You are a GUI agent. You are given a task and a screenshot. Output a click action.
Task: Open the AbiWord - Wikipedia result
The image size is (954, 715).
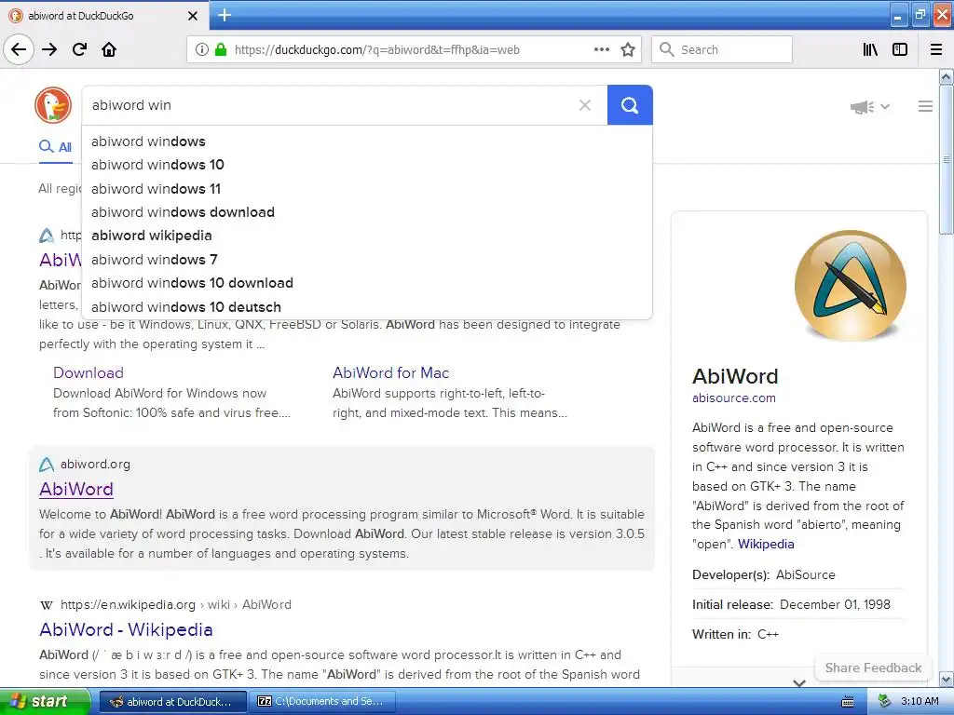[x=126, y=629]
